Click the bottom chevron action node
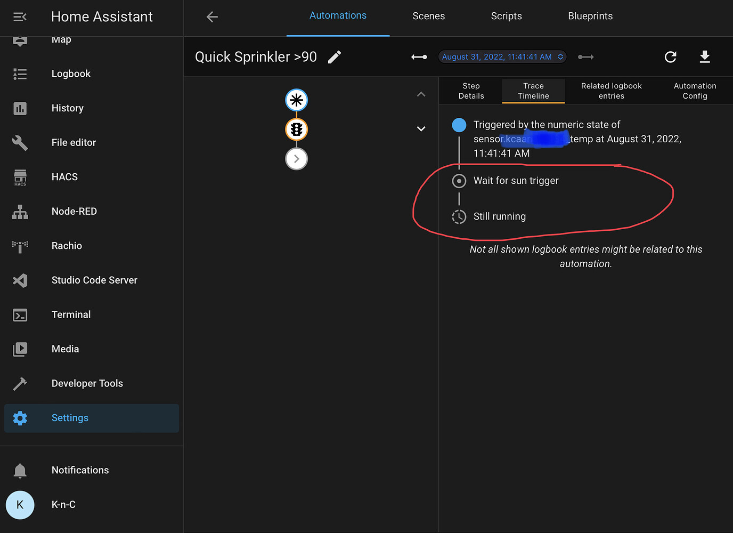Image resolution: width=733 pixels, height=533 pixels. [297, 159]
